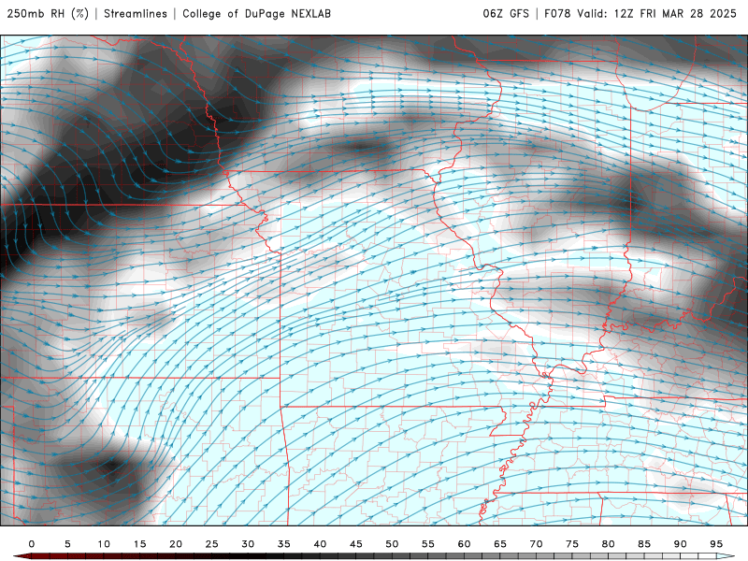Click the colorbar label "50"
Image resolution: width=748 pixels, height=561 pixels.
point(392,544)
